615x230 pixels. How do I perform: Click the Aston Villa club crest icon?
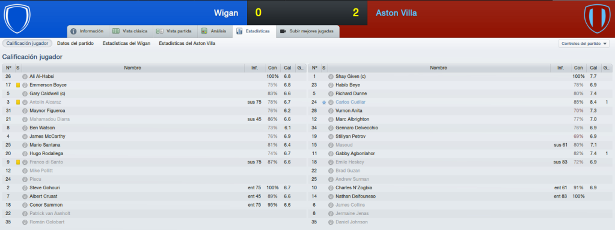(597, 19)
